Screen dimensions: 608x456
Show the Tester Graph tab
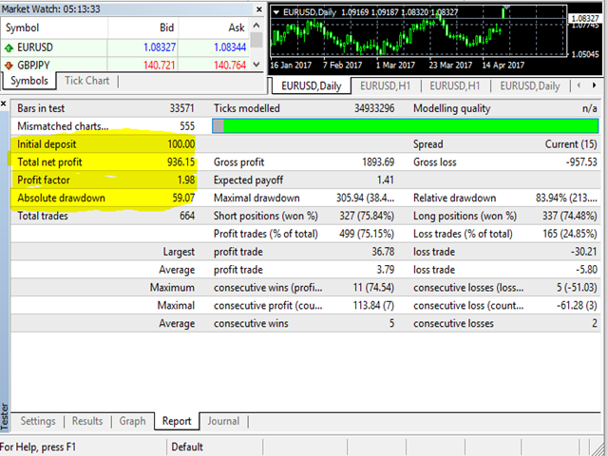tap(132, 421)
